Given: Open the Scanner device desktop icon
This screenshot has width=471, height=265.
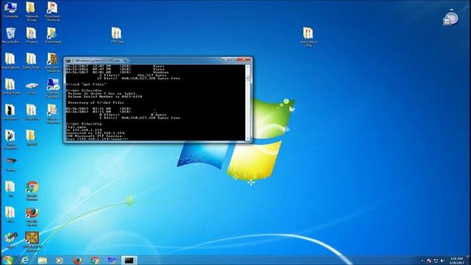Looking at the screenshot, I should (x=10, y=163).
